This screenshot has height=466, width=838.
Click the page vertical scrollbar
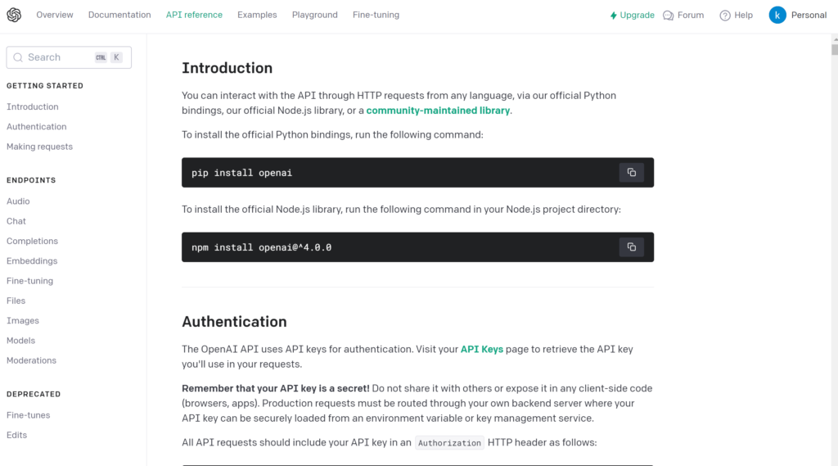pos(834,250)
